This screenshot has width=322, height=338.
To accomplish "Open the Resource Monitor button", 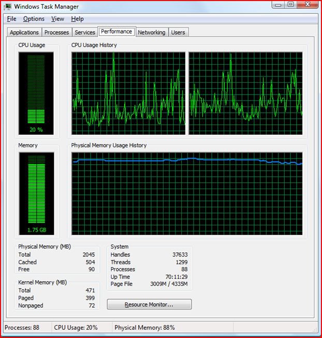I will (x=149, y=304).
